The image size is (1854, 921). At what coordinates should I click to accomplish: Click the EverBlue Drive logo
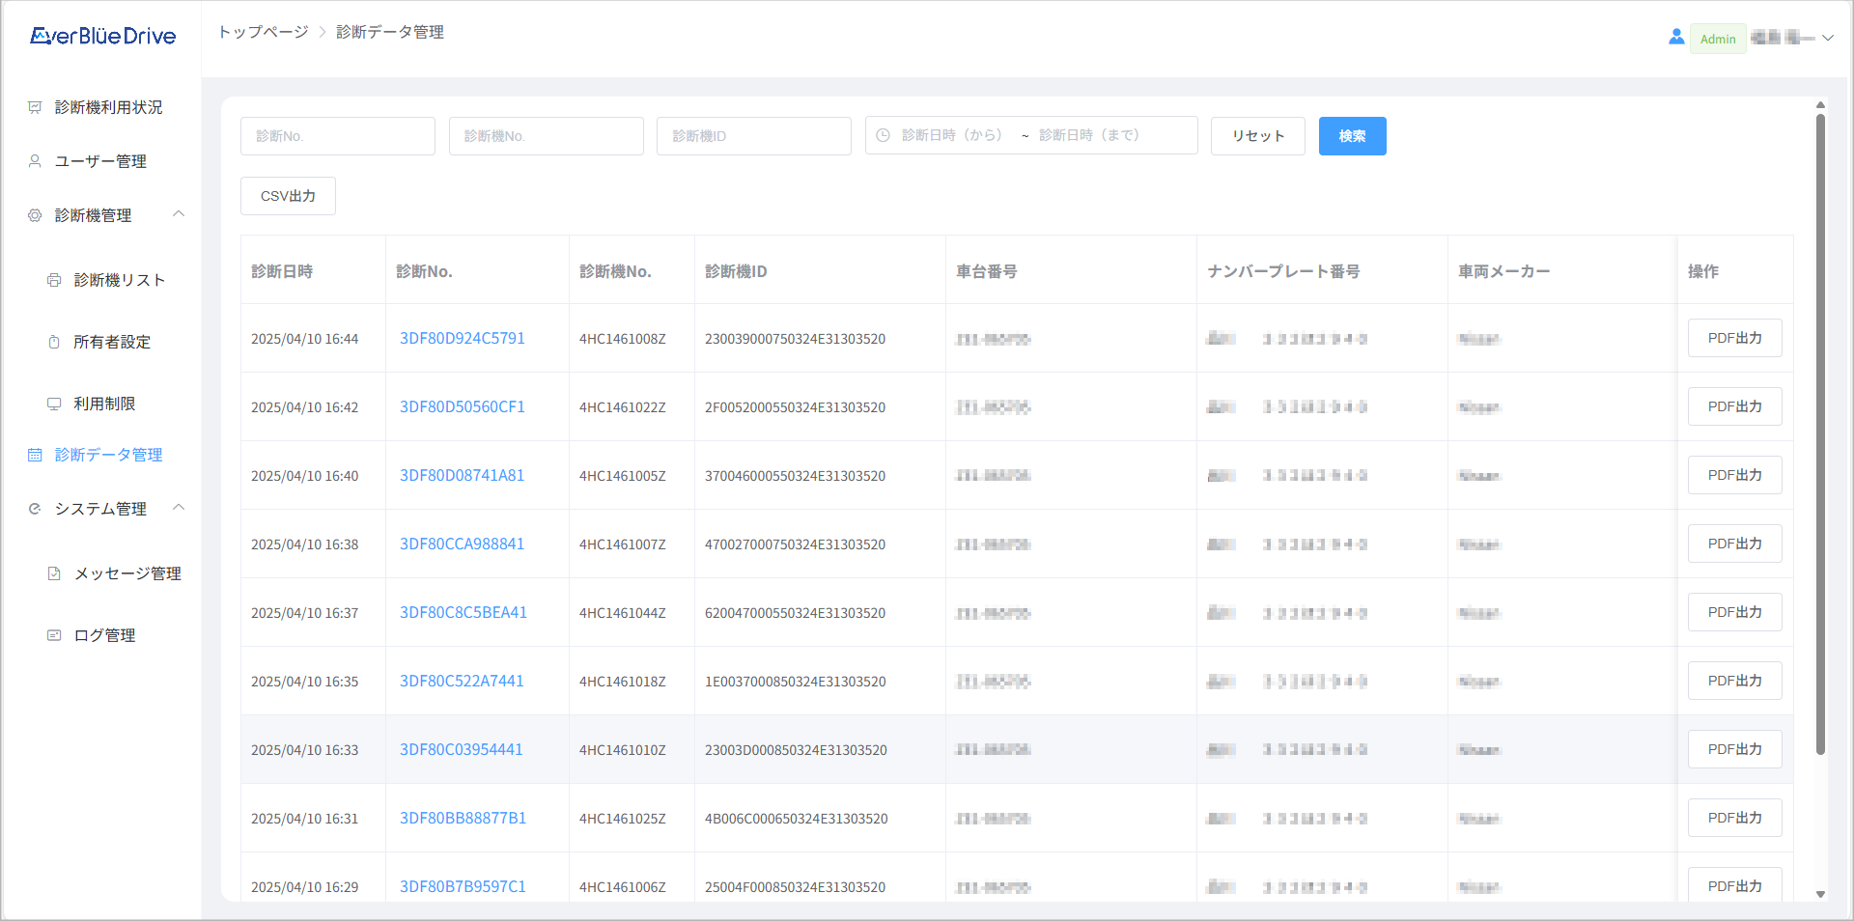point(102,36)
